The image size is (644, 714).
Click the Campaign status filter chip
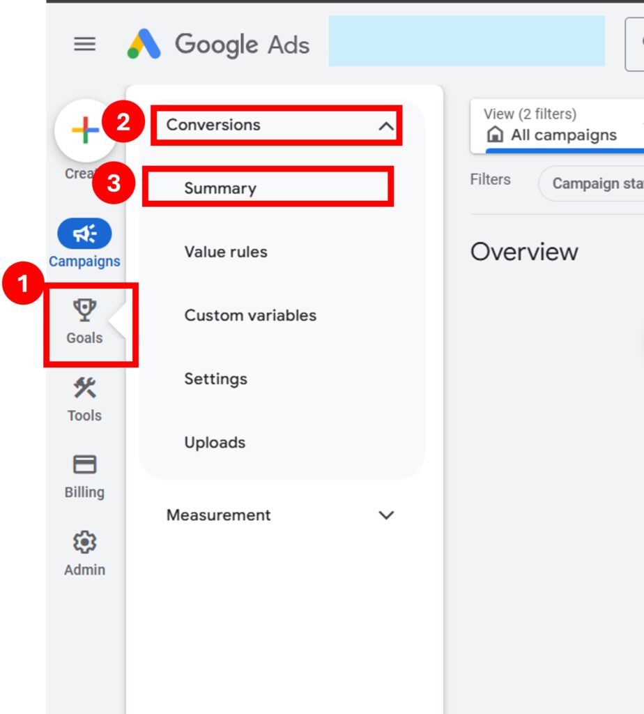click(592, 183)
